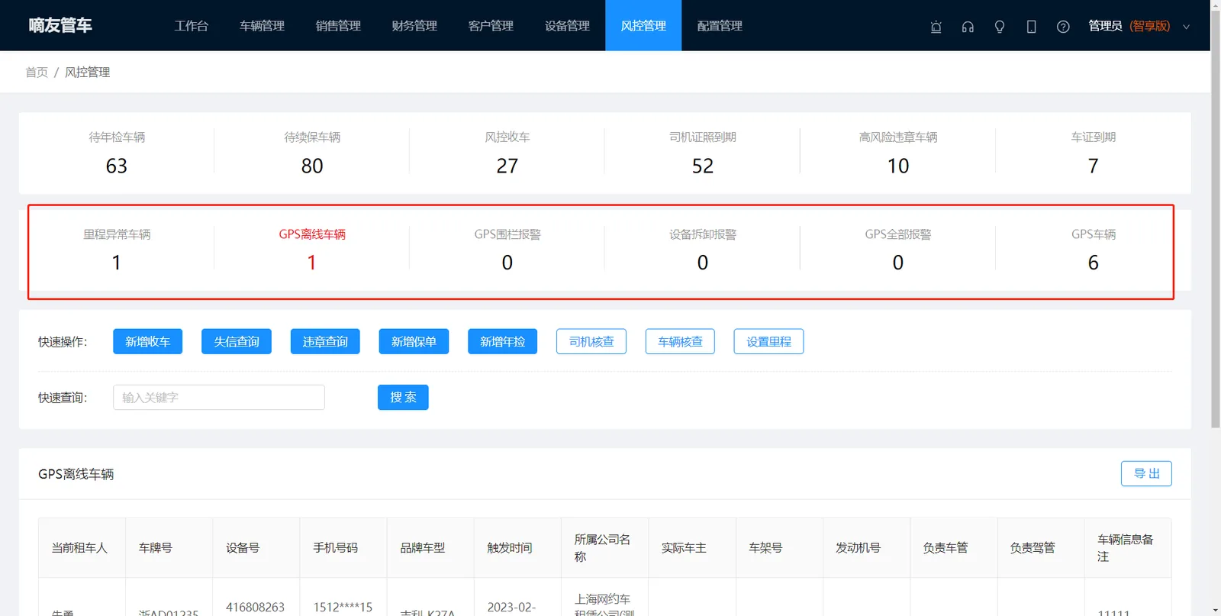The height and width of the screenshot is (616, 1221).
Task: Open the alarm siren notifications icon
Action: coord(936,27)
